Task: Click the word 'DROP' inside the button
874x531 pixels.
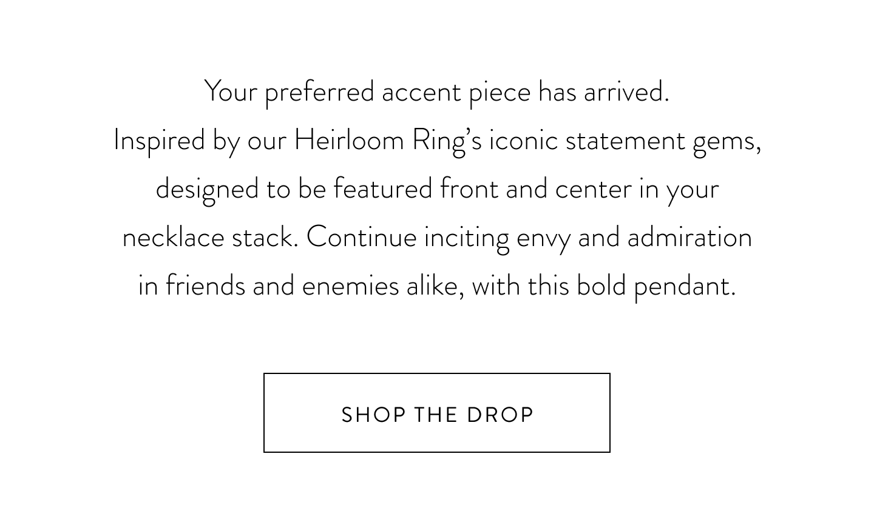Action: (x=500, y=415)
